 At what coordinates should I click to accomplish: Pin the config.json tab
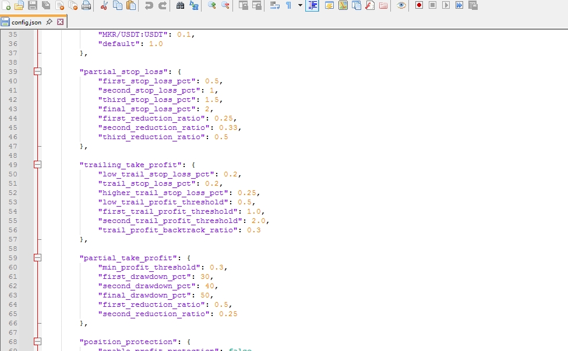click(50, 22)
